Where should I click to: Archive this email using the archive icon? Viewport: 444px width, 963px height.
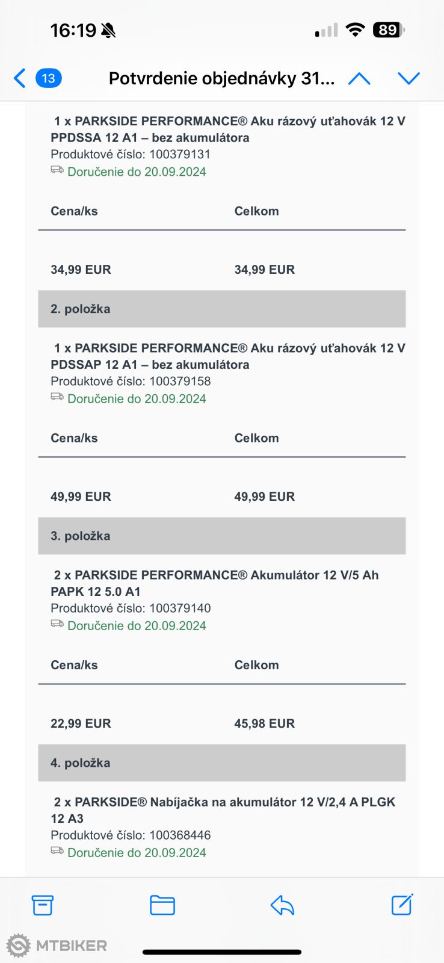43,905
